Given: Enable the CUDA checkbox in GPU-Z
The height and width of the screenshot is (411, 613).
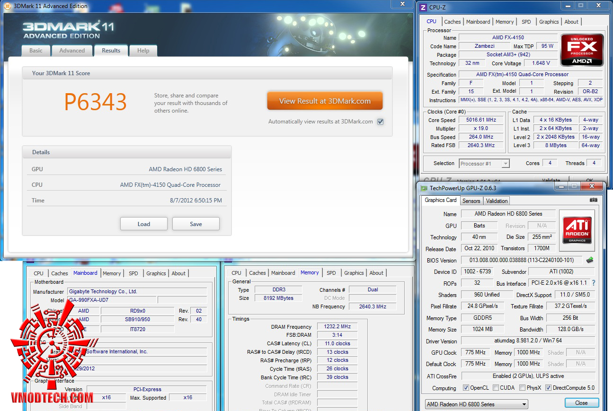Looking at the screenshot, I should pyautogui.click(x=496, y=388).
